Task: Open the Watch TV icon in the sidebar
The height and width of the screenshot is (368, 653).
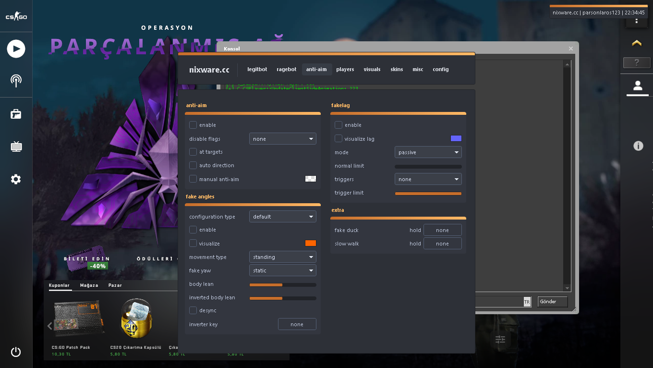Action: click(x=16, y=147)
